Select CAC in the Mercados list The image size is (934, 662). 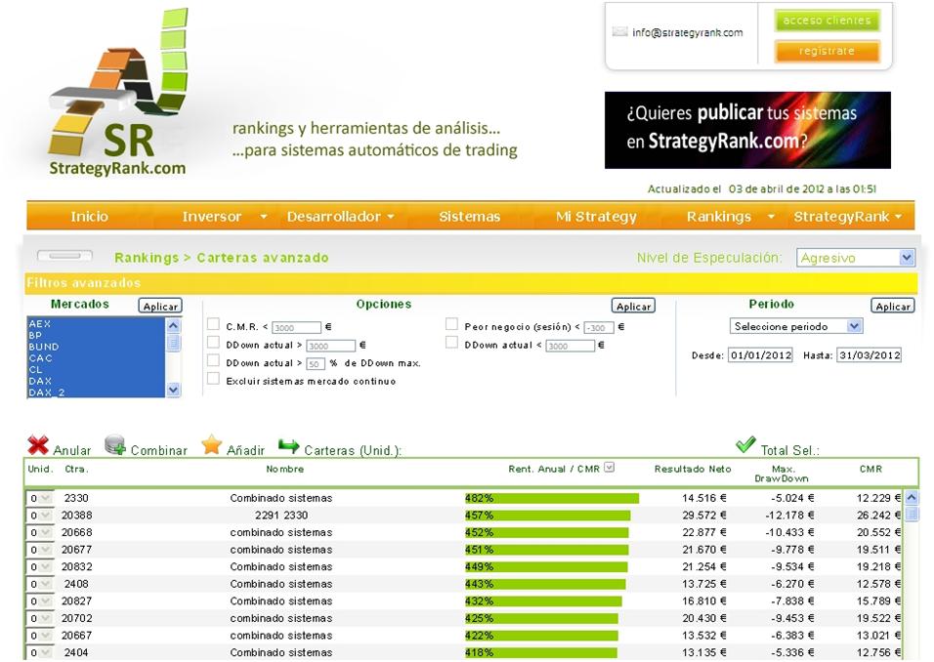click(96, 357)
